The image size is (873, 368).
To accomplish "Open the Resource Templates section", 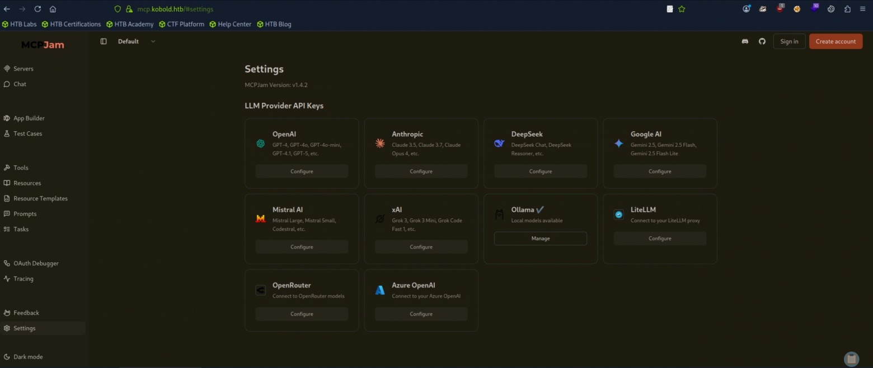I will click(x=40, y=198).
